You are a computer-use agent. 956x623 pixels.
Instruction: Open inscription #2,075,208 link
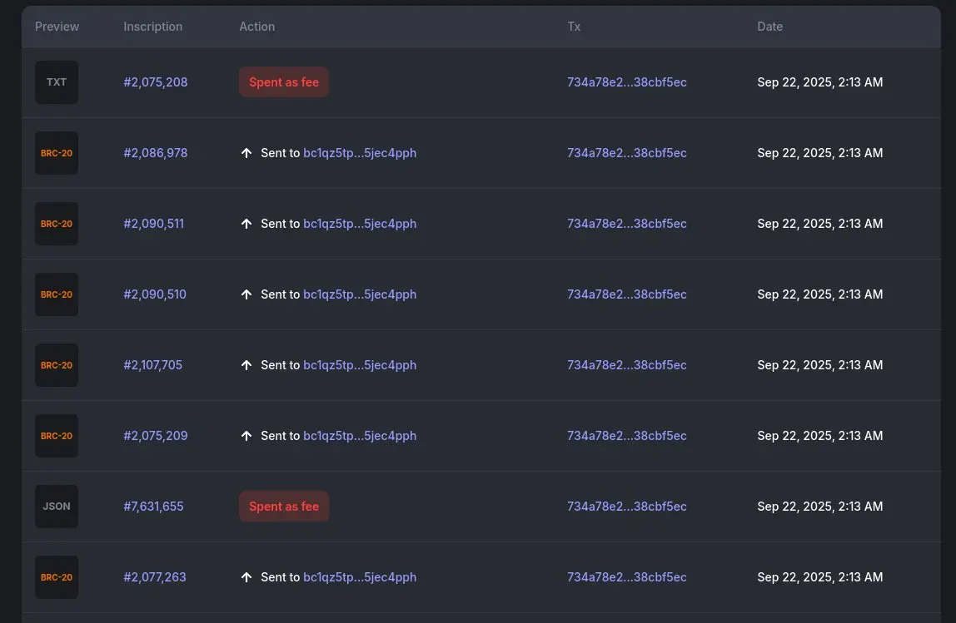click(156, 82)
